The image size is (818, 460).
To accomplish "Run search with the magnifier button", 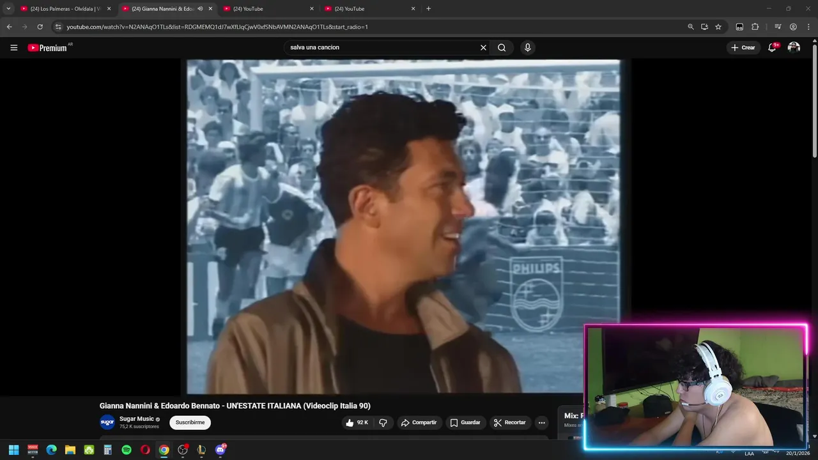I will [502, 47].
